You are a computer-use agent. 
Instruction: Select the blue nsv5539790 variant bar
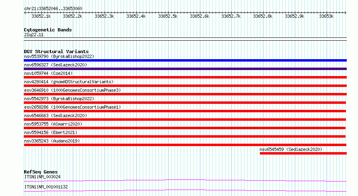(185, 60)
